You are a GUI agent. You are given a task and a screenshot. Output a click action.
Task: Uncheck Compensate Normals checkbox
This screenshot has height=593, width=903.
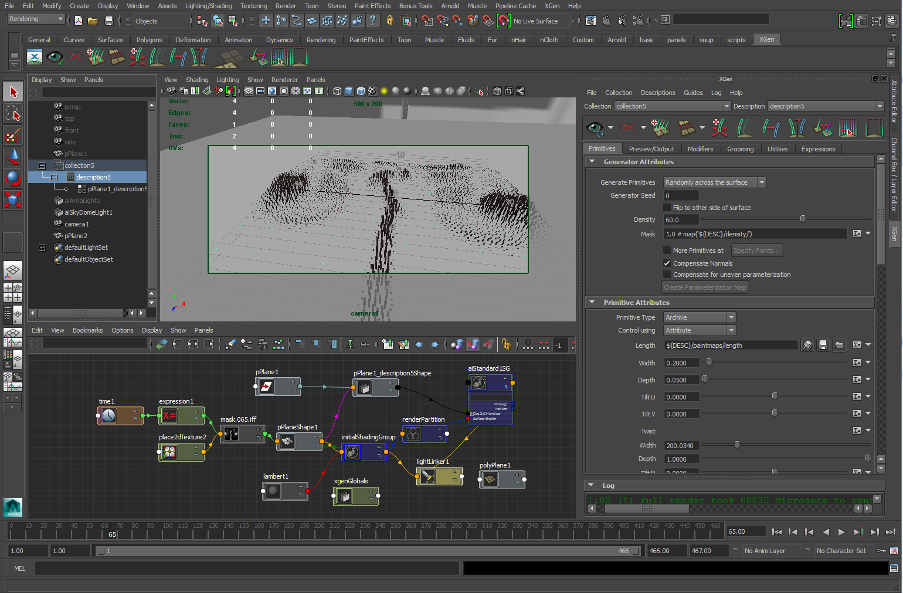(667, 263)
